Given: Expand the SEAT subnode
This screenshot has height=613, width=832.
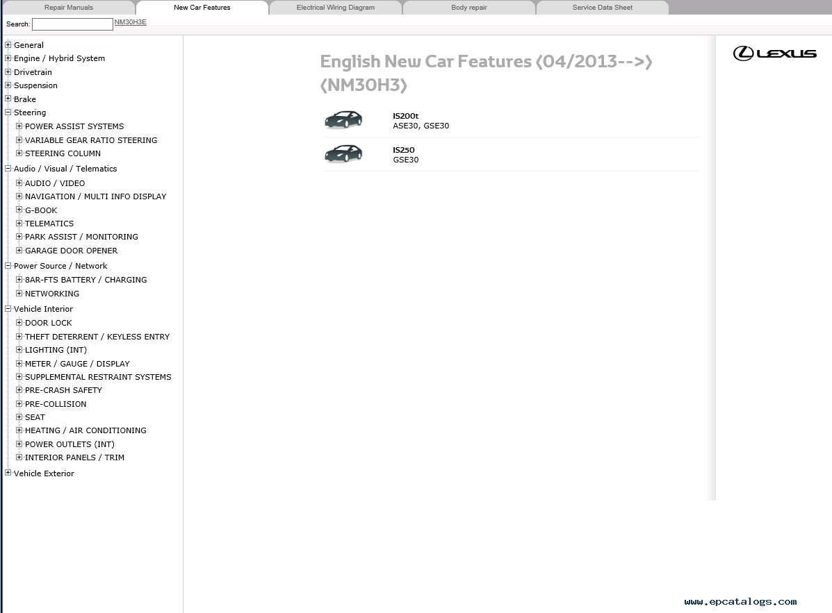Looking at the screenshot, I should pos(19,417).
